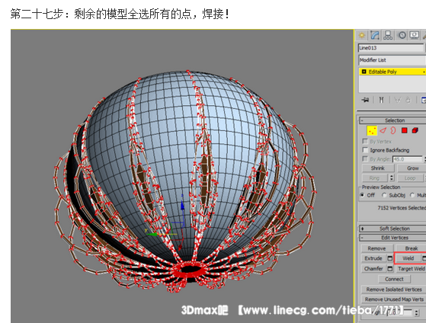The height and width of the screenshot is (323, 426).
Task: Select Edge sub-object level icon
Action: [383, 130]
